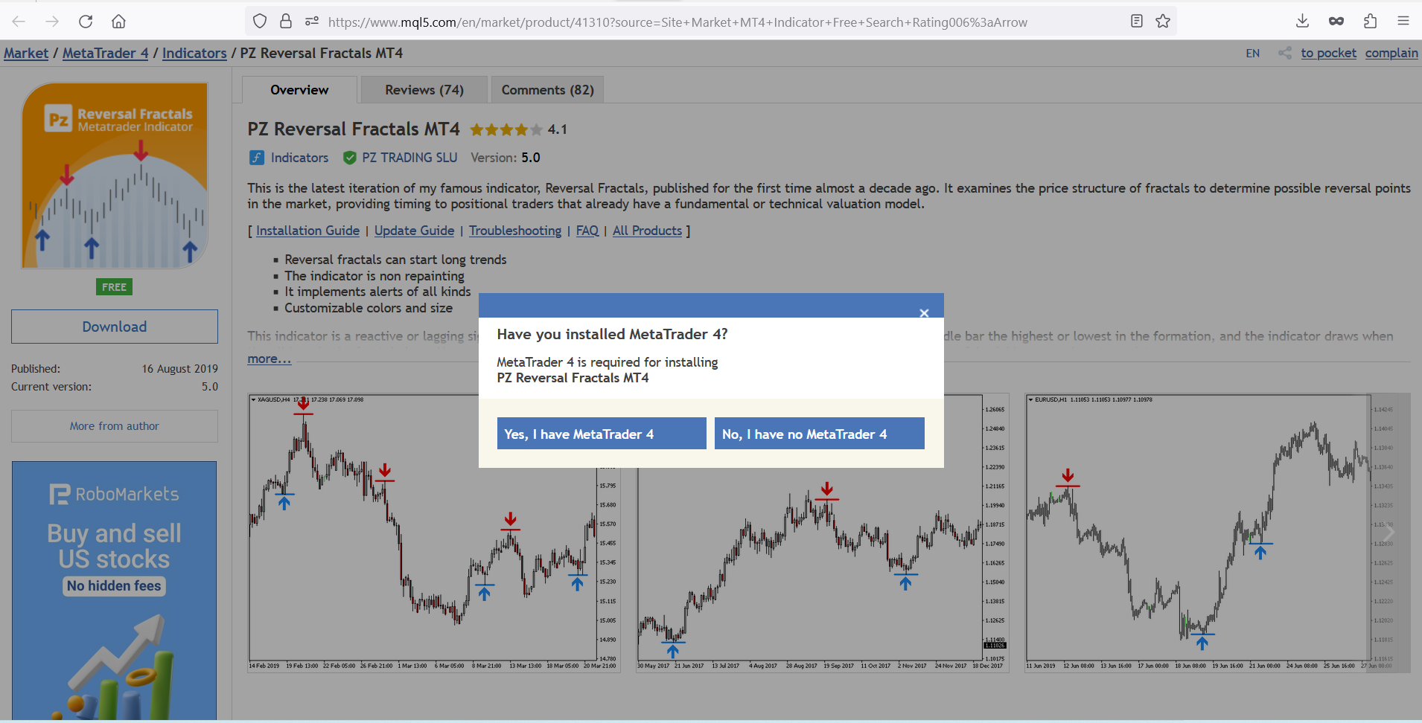Open More from author
The width and height of the screenshot is (1422, 723).
(115, 426)
